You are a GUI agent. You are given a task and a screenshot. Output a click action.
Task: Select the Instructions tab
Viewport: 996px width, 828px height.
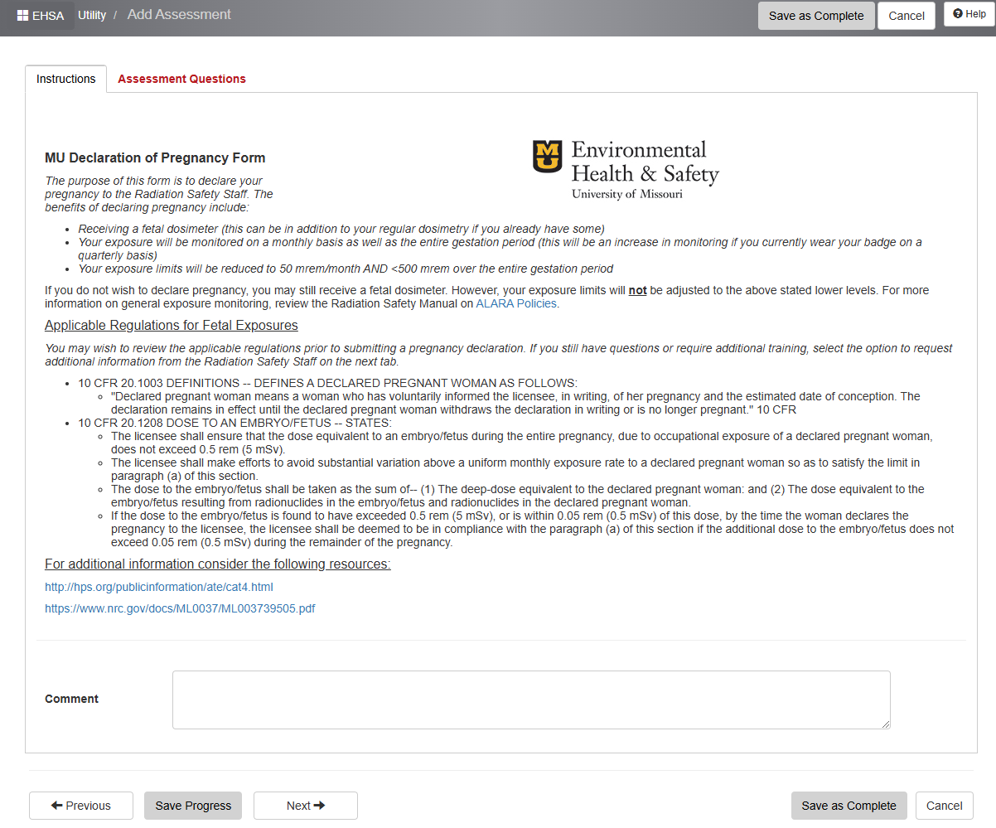tap(66, 79)
